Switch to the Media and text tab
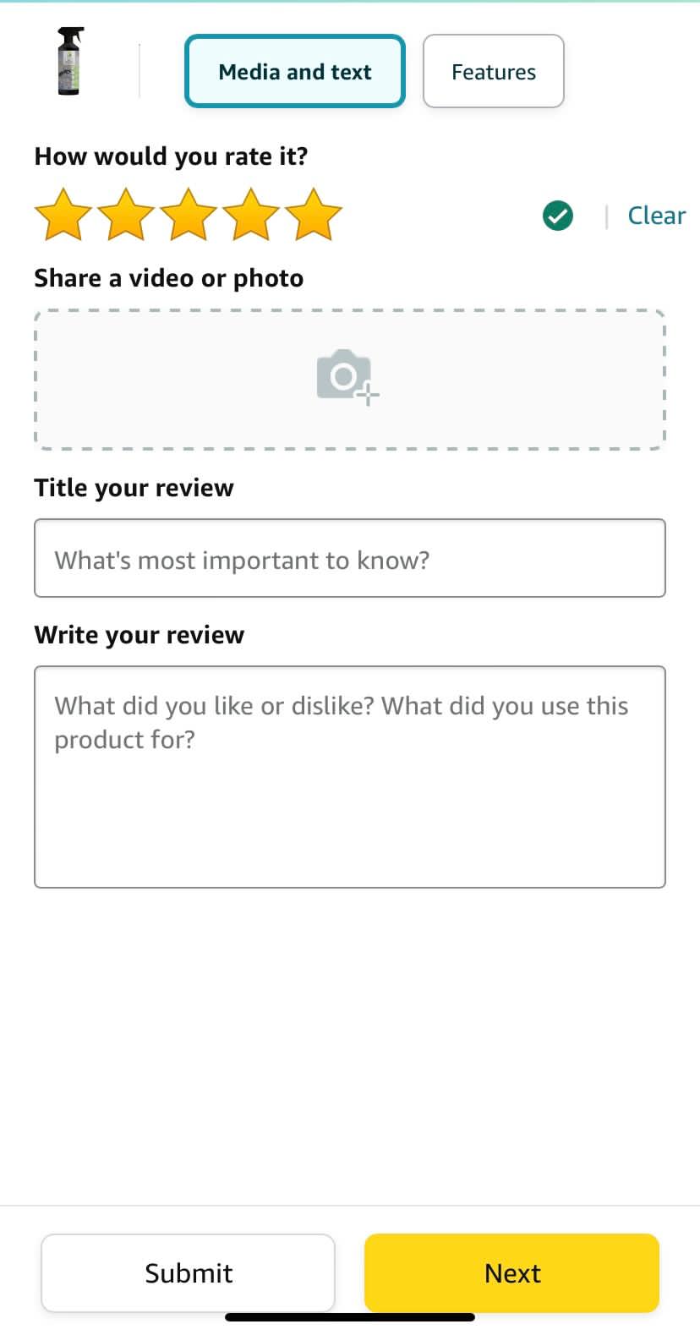700x1335 pixels. coord(295,72)
